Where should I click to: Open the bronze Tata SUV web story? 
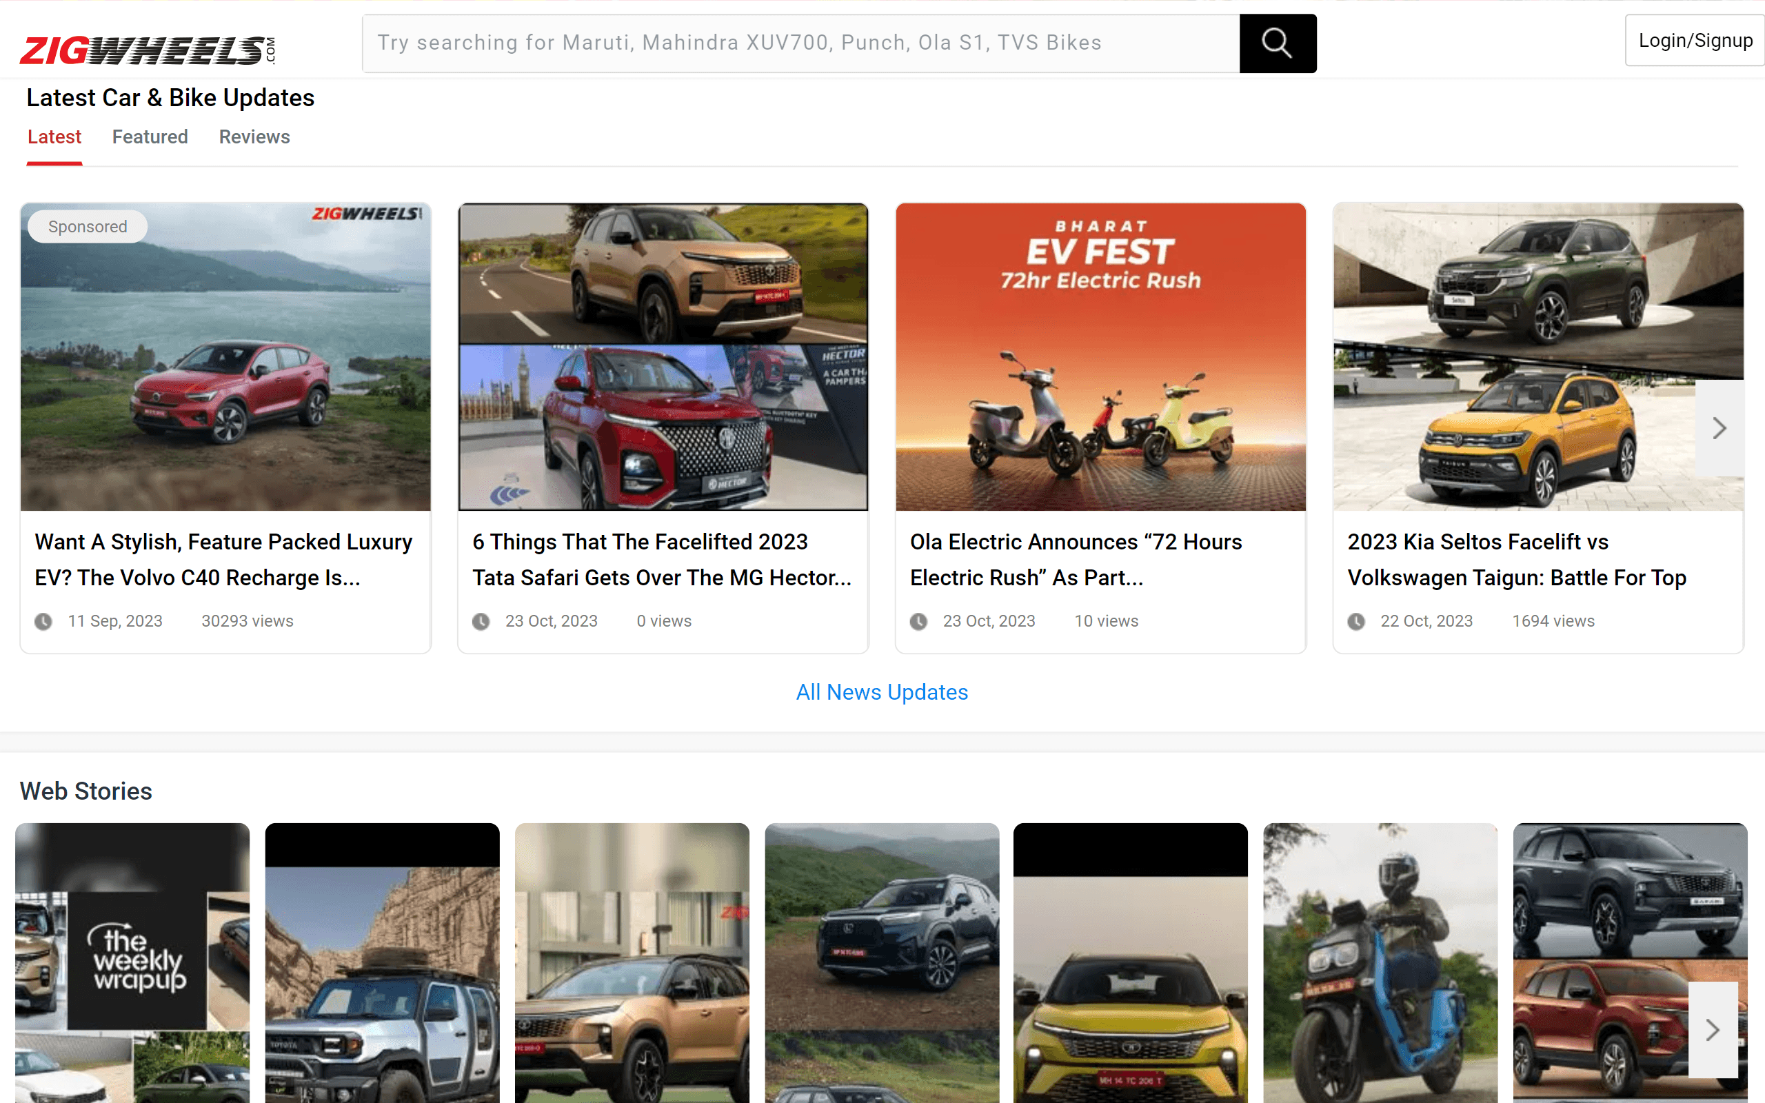coord(632,963)
